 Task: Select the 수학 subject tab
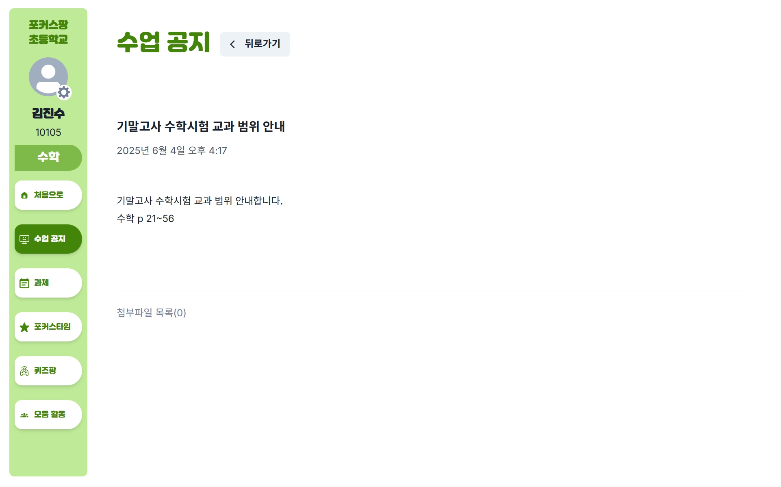(x=48, y=157)
